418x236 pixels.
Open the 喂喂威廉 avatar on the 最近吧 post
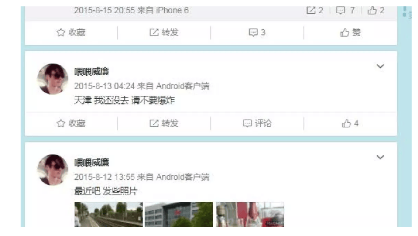(52, 170)
